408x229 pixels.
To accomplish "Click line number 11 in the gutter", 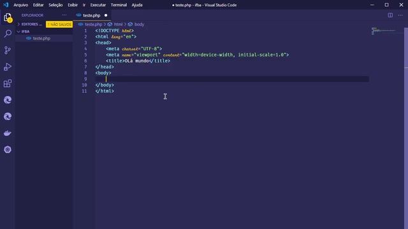I will (x=84, y=91).
